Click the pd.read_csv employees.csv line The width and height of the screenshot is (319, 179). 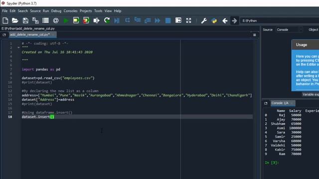[x=58, y=78]
